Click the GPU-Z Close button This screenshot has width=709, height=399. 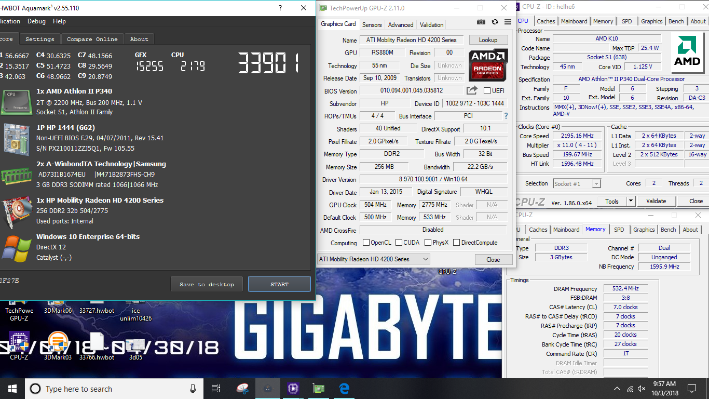493,260
